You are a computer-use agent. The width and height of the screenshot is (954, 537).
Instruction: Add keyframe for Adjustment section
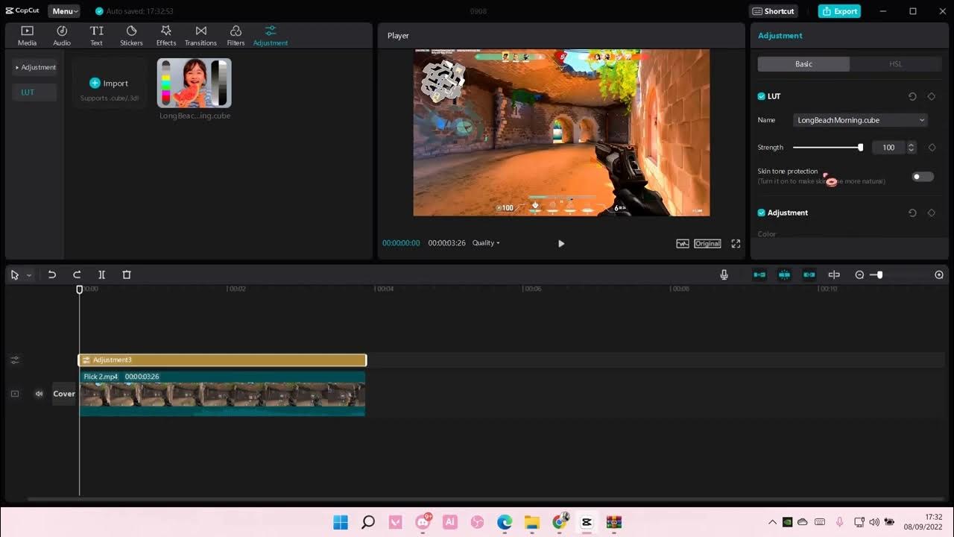coord(932,213)
